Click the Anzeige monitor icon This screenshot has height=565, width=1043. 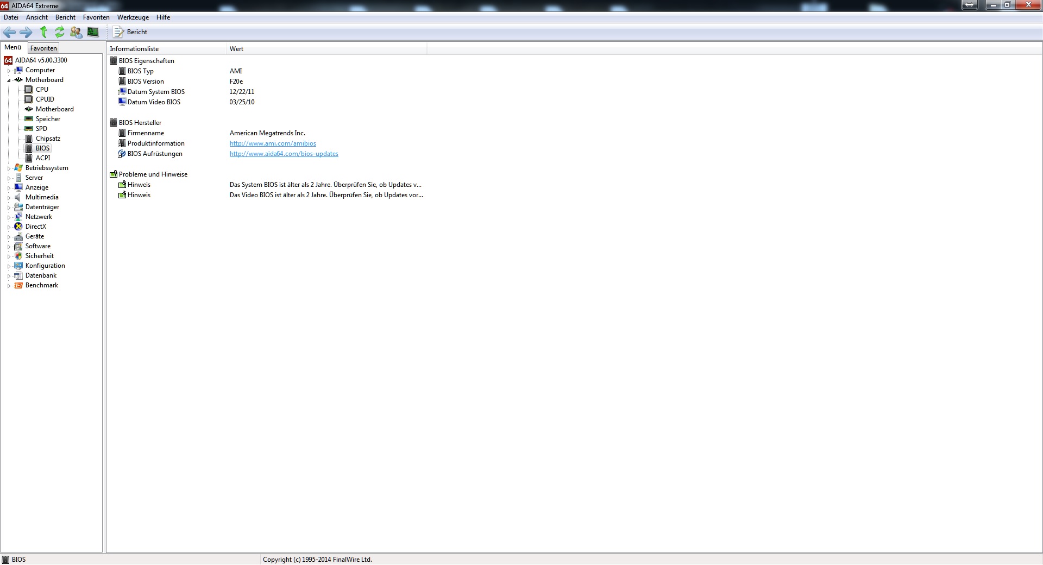(x=18, y=187)
